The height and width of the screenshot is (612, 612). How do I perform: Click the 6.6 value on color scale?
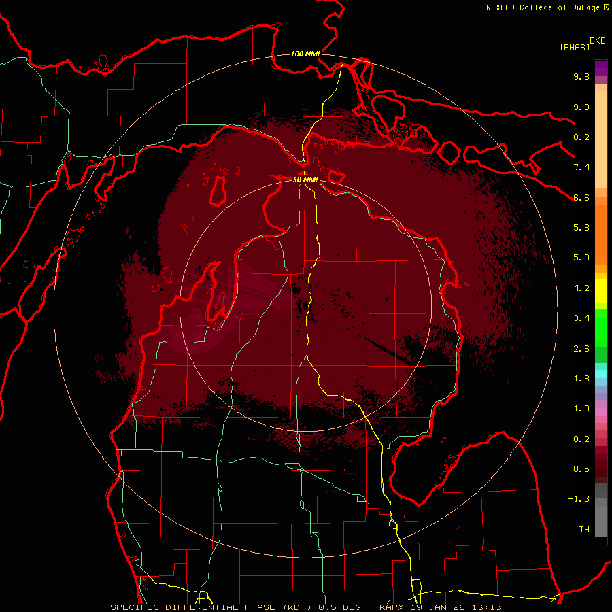coord(581,197)
